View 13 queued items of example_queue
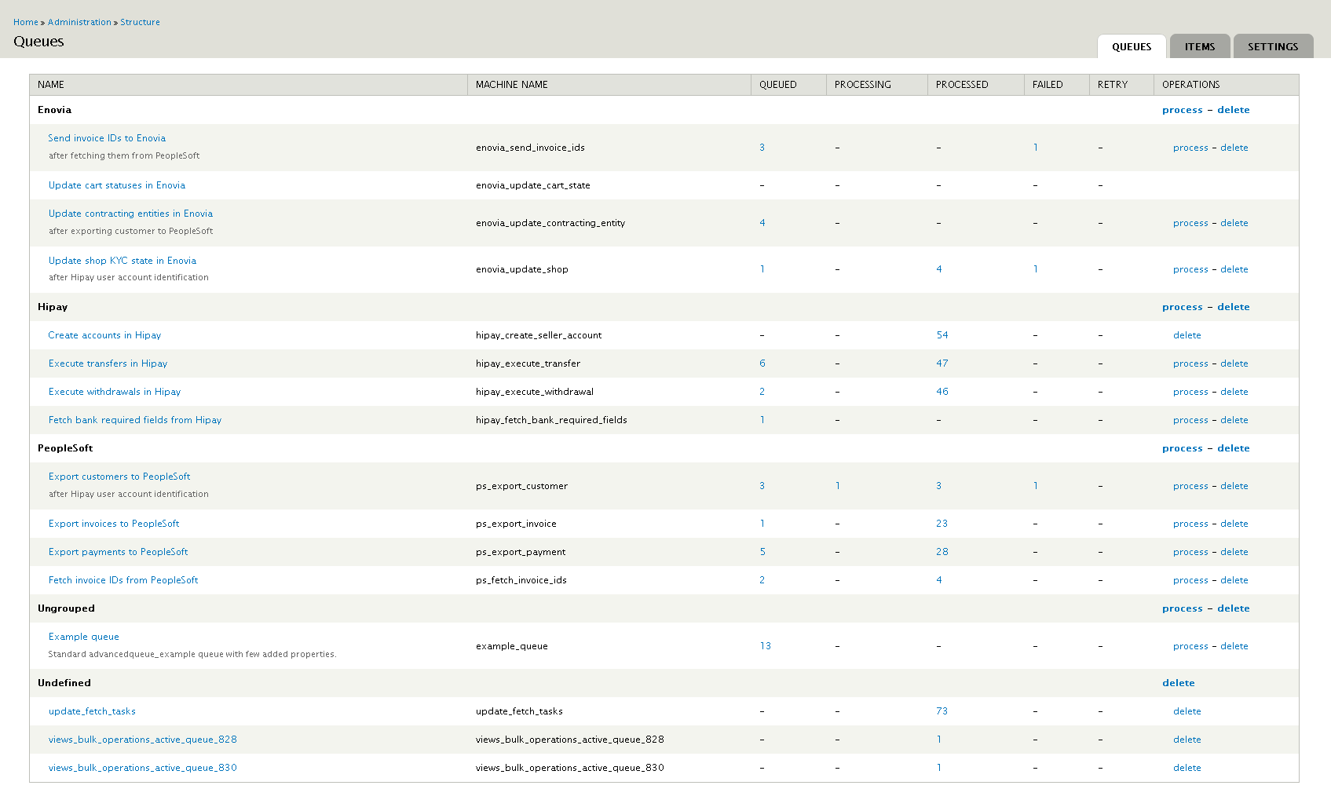This screenshot has width=1331, height=800. 766,646
